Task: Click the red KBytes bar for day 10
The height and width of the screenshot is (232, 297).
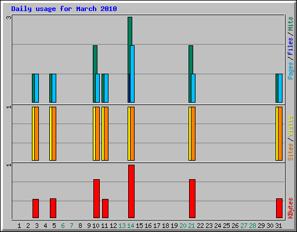Action: coord(96,198)
